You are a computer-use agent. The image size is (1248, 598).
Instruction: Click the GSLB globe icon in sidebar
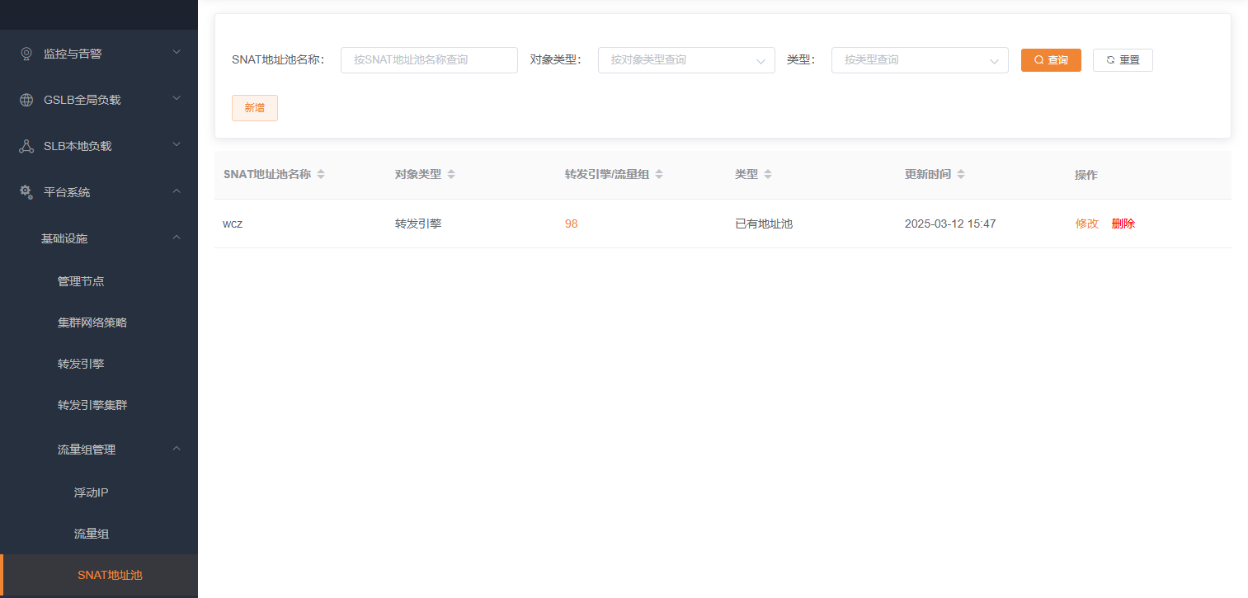pos(26,100)
